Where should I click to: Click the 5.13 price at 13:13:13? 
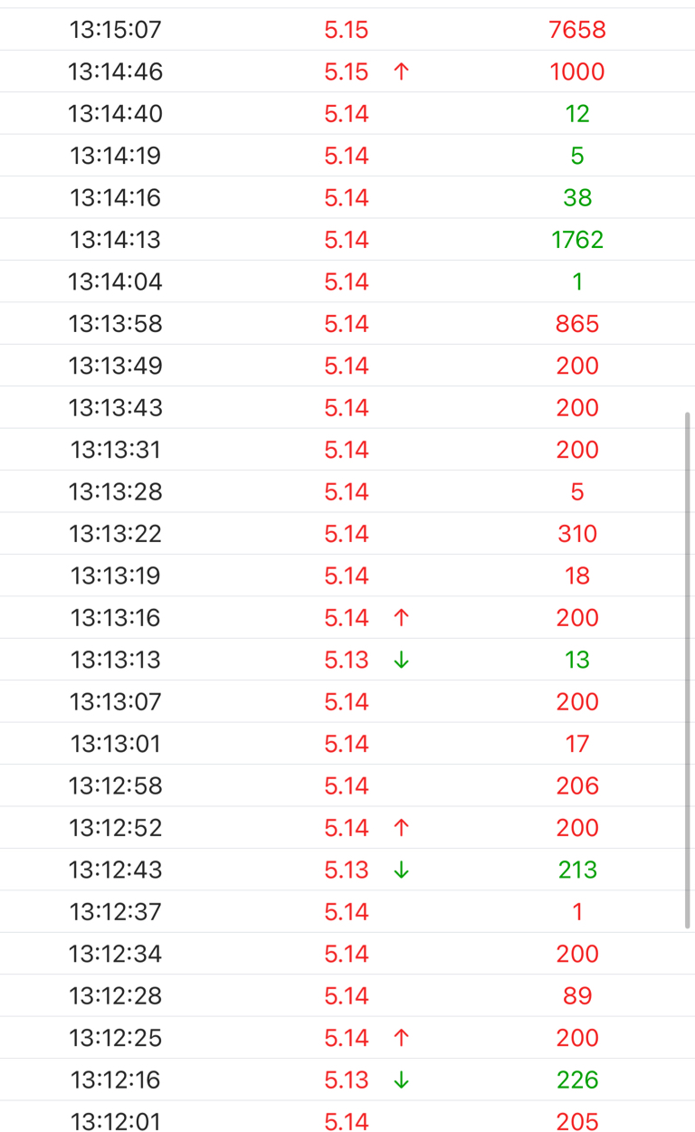coord(347,661)
